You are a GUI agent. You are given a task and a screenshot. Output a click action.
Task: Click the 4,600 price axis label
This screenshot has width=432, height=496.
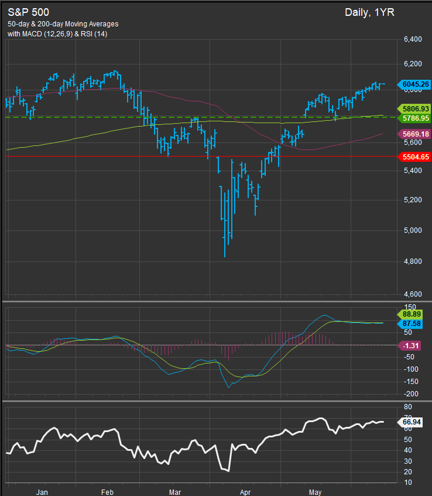coord(413,294)
